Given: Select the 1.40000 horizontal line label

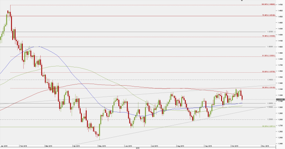Looking at the screenshot, I should 270,47.
